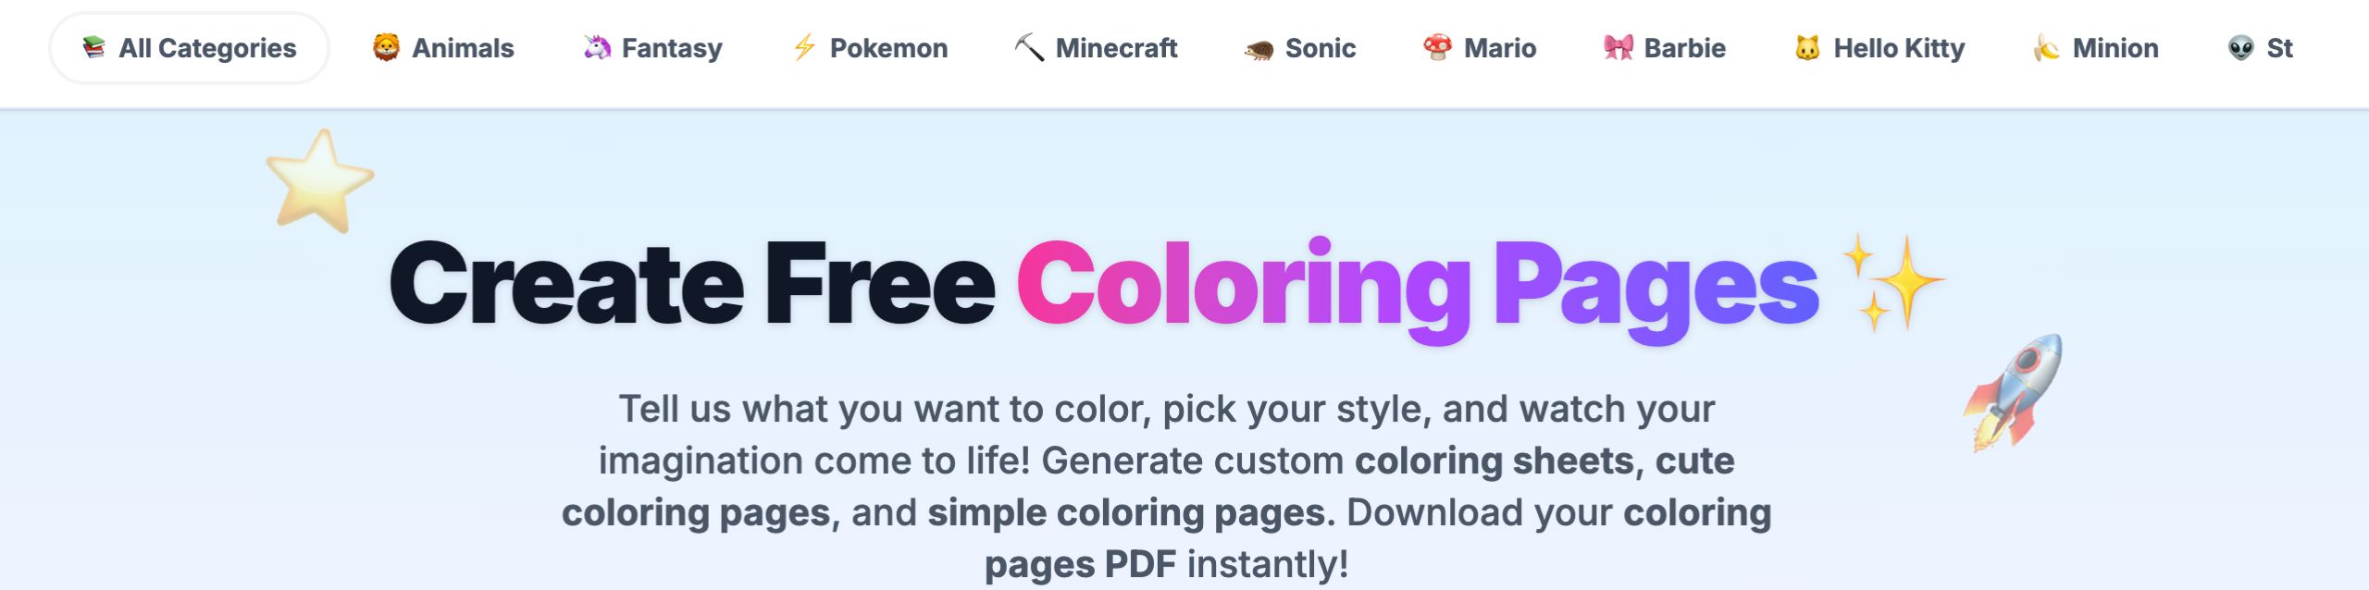The height and width of the screenshot is (590, 2369).
Task: Click the hedgehog icon beside Sonic
Action: click(x=1259, y=49)
